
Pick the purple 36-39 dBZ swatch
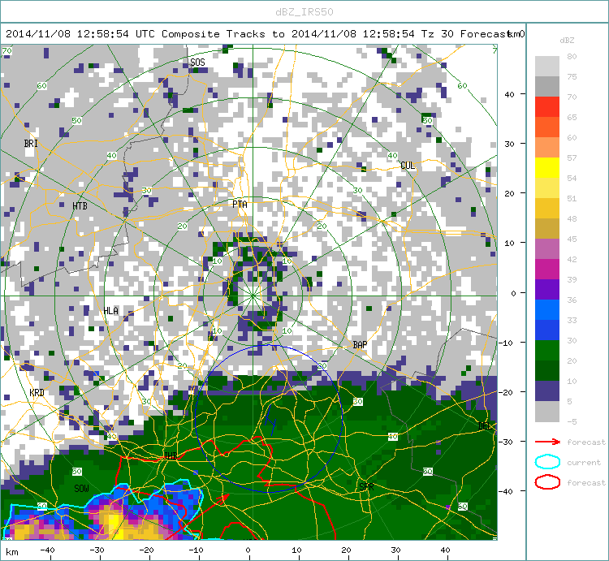[x=546, y=289]
